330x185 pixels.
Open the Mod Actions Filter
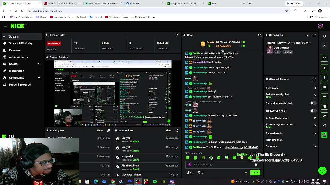click(x=168, y=131)
